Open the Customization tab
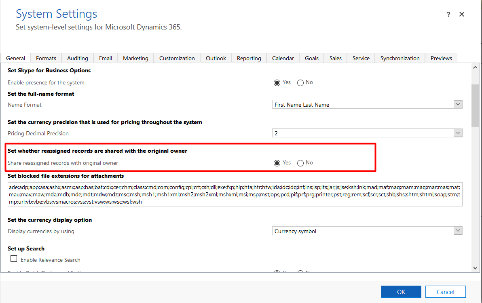The height and width of the screenshot is (303, 482). 177,58
